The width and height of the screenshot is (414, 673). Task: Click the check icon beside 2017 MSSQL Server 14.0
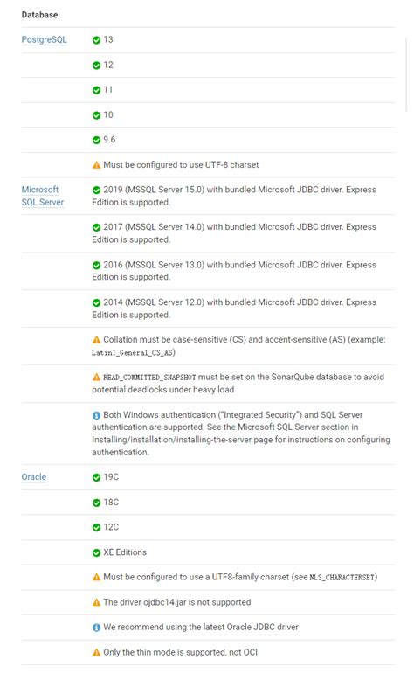click(x=97, y=227)
